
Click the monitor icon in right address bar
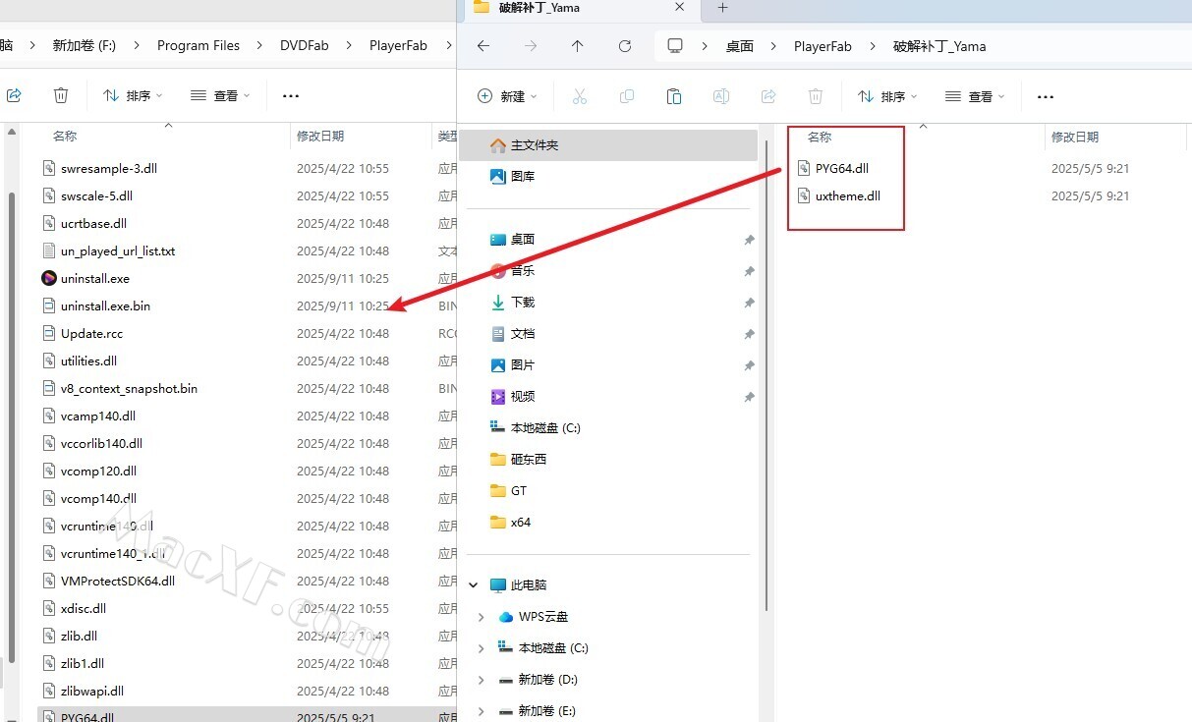click(674, 46)
